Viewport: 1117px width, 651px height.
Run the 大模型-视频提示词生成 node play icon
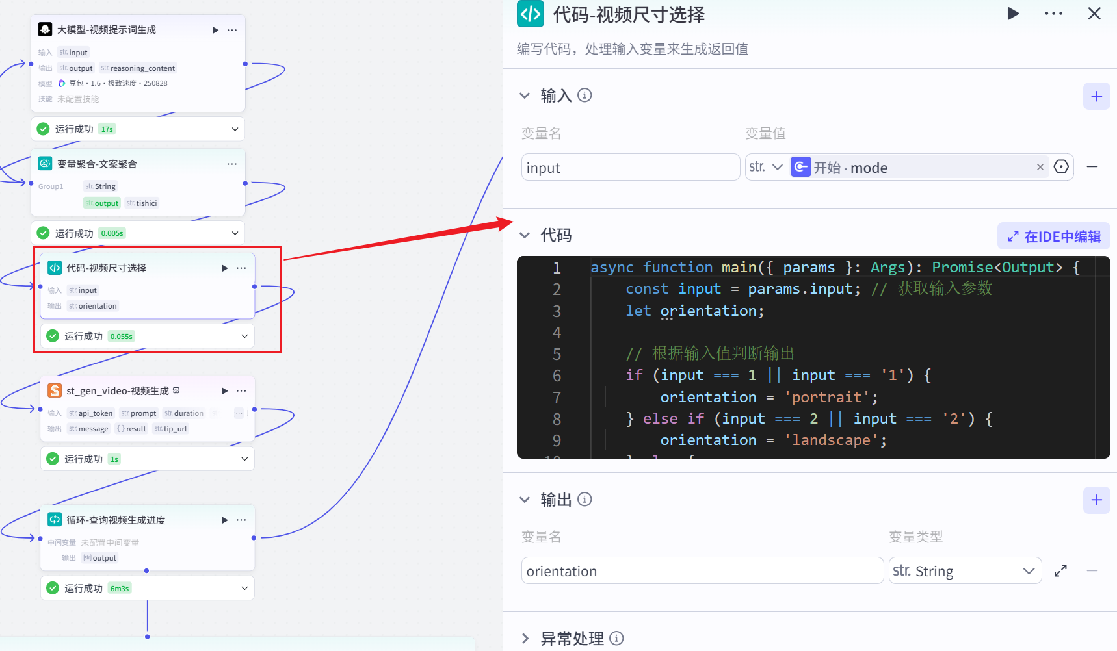coord(215,29)
